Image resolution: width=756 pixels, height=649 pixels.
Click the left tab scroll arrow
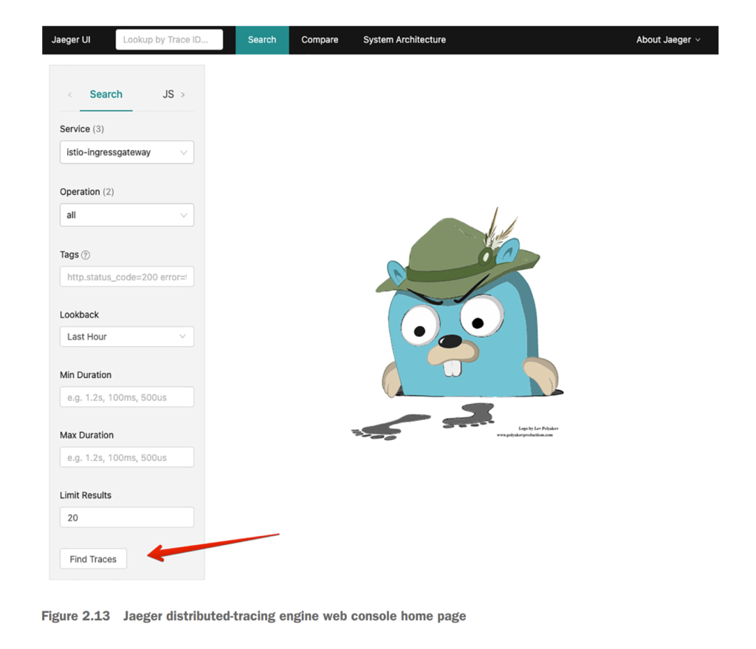click(x=70, y=95)
